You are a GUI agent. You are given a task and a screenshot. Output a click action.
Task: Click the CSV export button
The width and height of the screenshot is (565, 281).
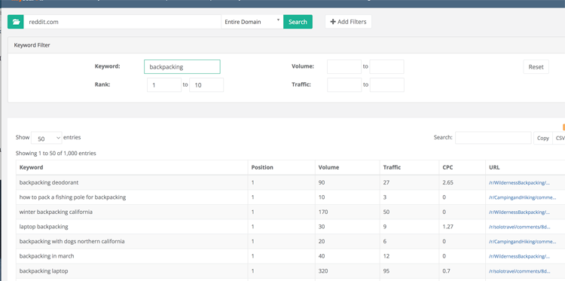(559, 138)
